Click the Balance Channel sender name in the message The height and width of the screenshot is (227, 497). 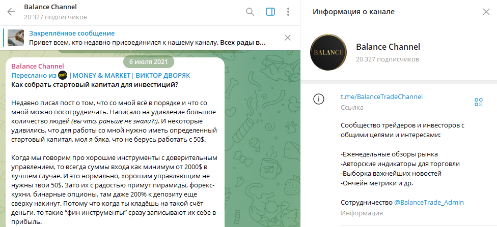tap(38, 66)
